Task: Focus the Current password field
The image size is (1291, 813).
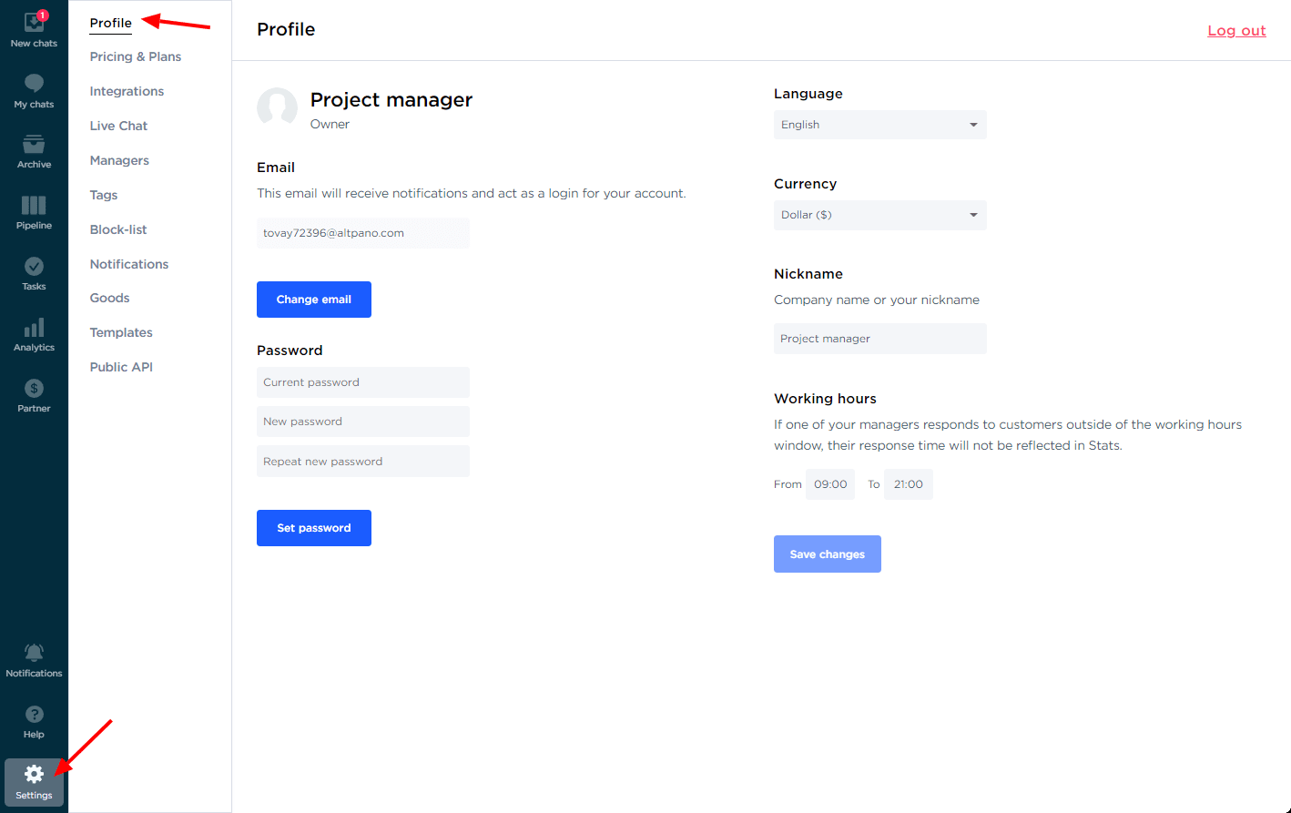Action: [362, 382]
